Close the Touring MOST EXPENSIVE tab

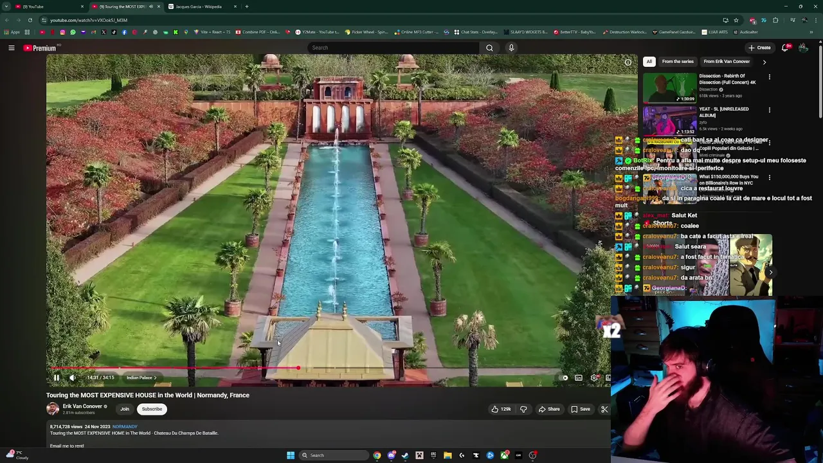159,6
